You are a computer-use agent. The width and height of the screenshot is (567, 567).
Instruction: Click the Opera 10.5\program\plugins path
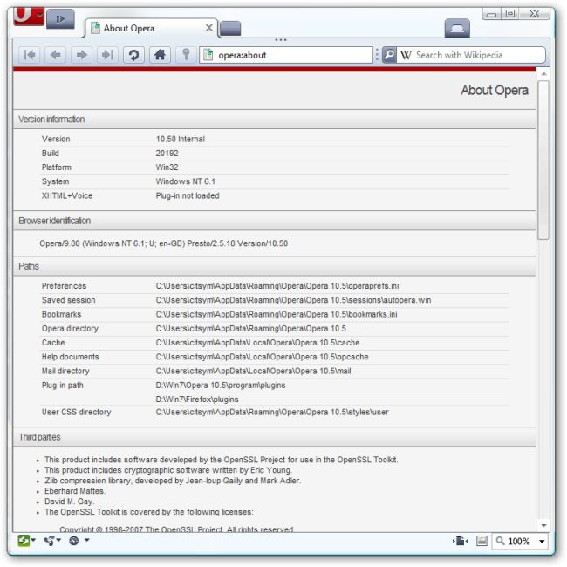tap(221, 385)
